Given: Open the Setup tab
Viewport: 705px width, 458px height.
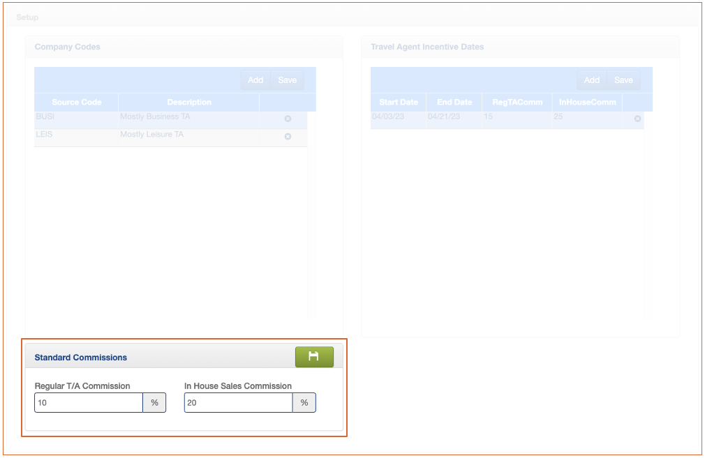Looking at the screenshot, I should (28, 17).
